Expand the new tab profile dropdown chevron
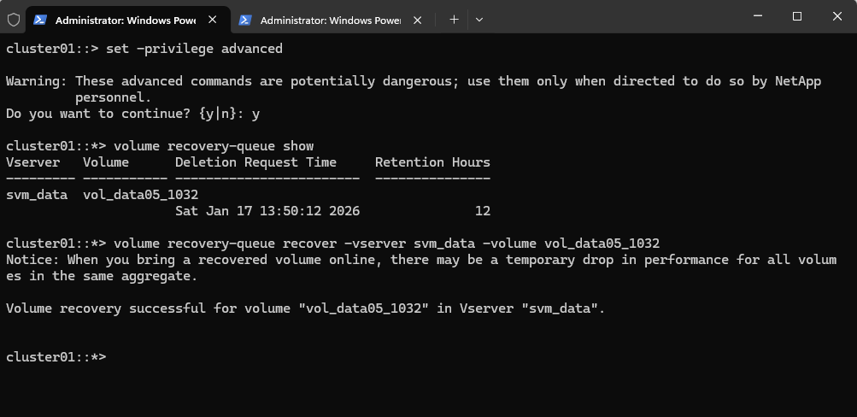 click(x=479, y=20)
